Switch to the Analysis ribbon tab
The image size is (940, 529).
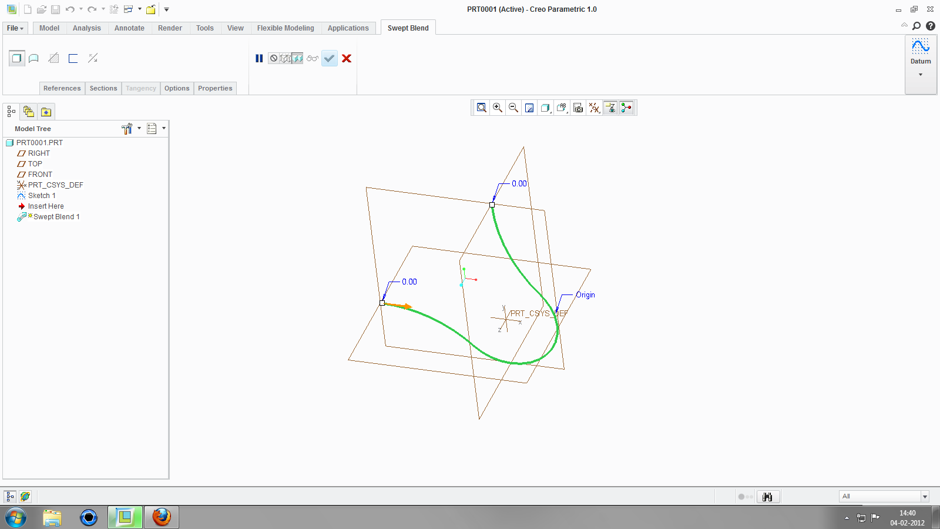point(87,28)
